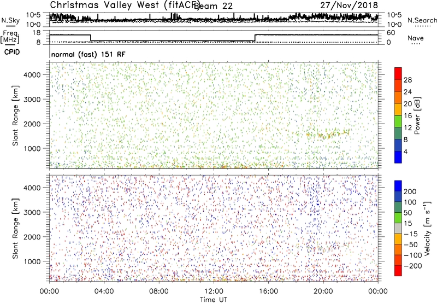The width and height of the screenshot is (437, 303).
Task: Click the '08:00' time axis label
Action: [159, 292]
